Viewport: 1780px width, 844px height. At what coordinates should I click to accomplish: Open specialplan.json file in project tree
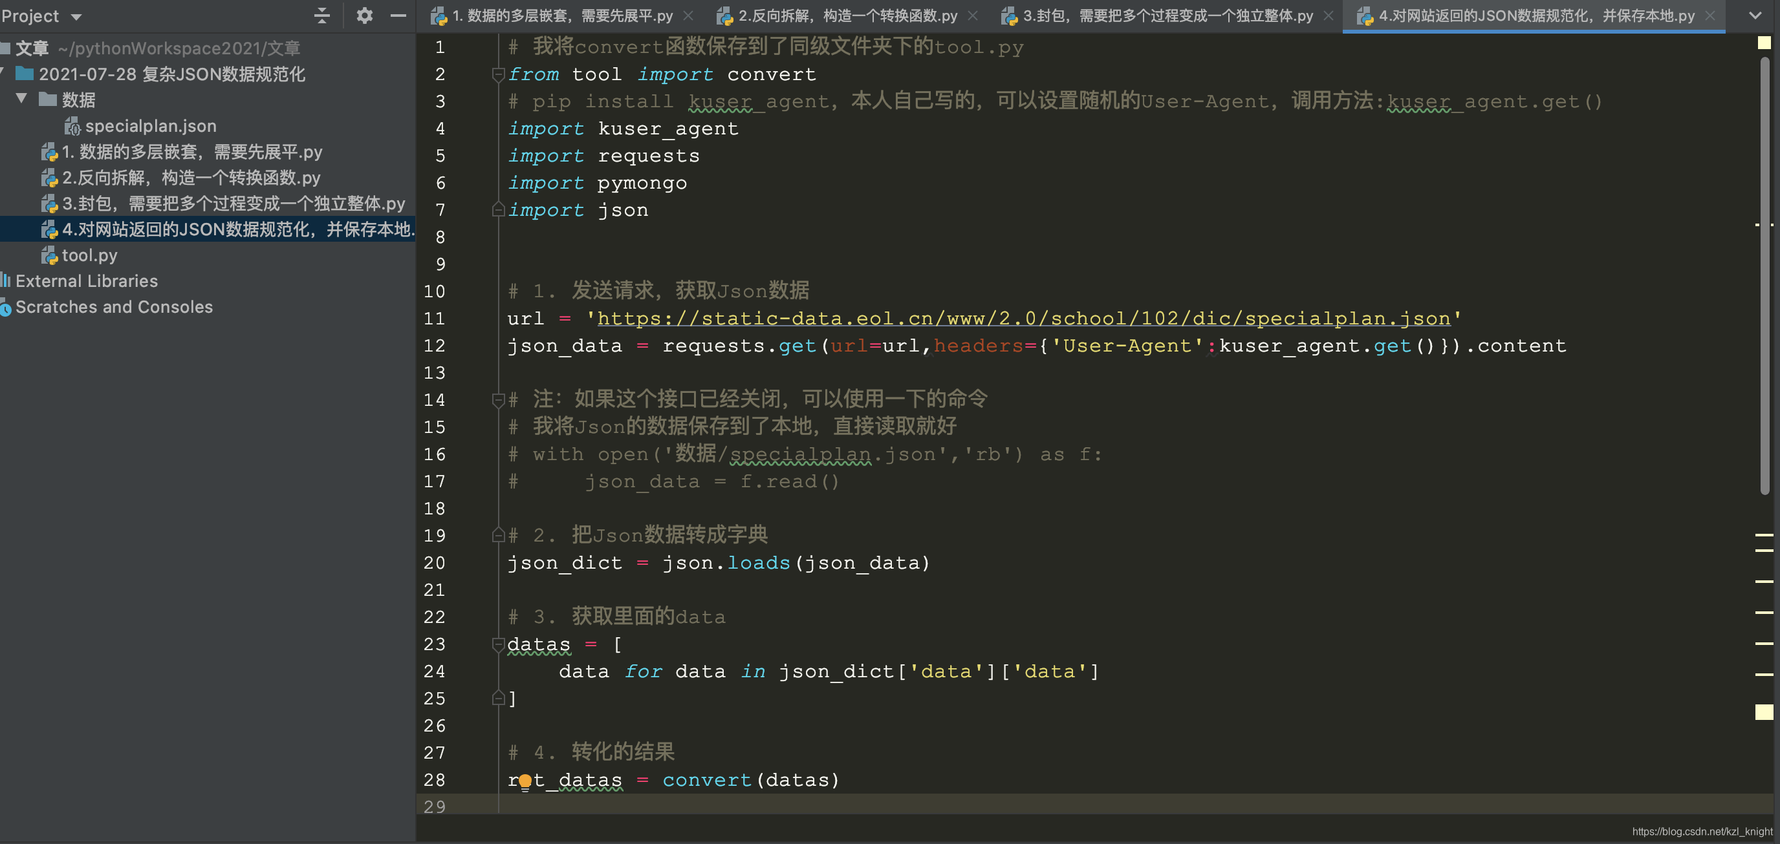[150, 126]
